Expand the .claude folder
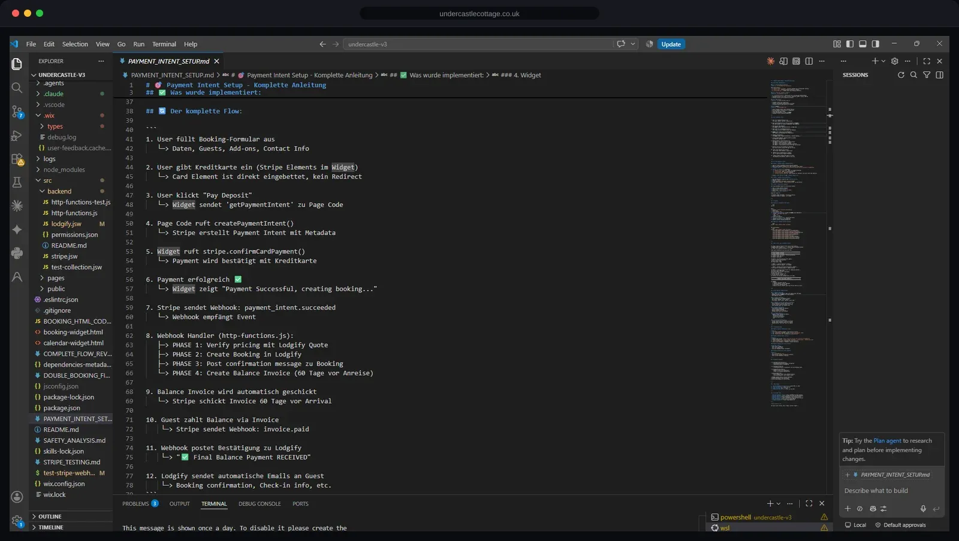959x541 pixels. 72,94
